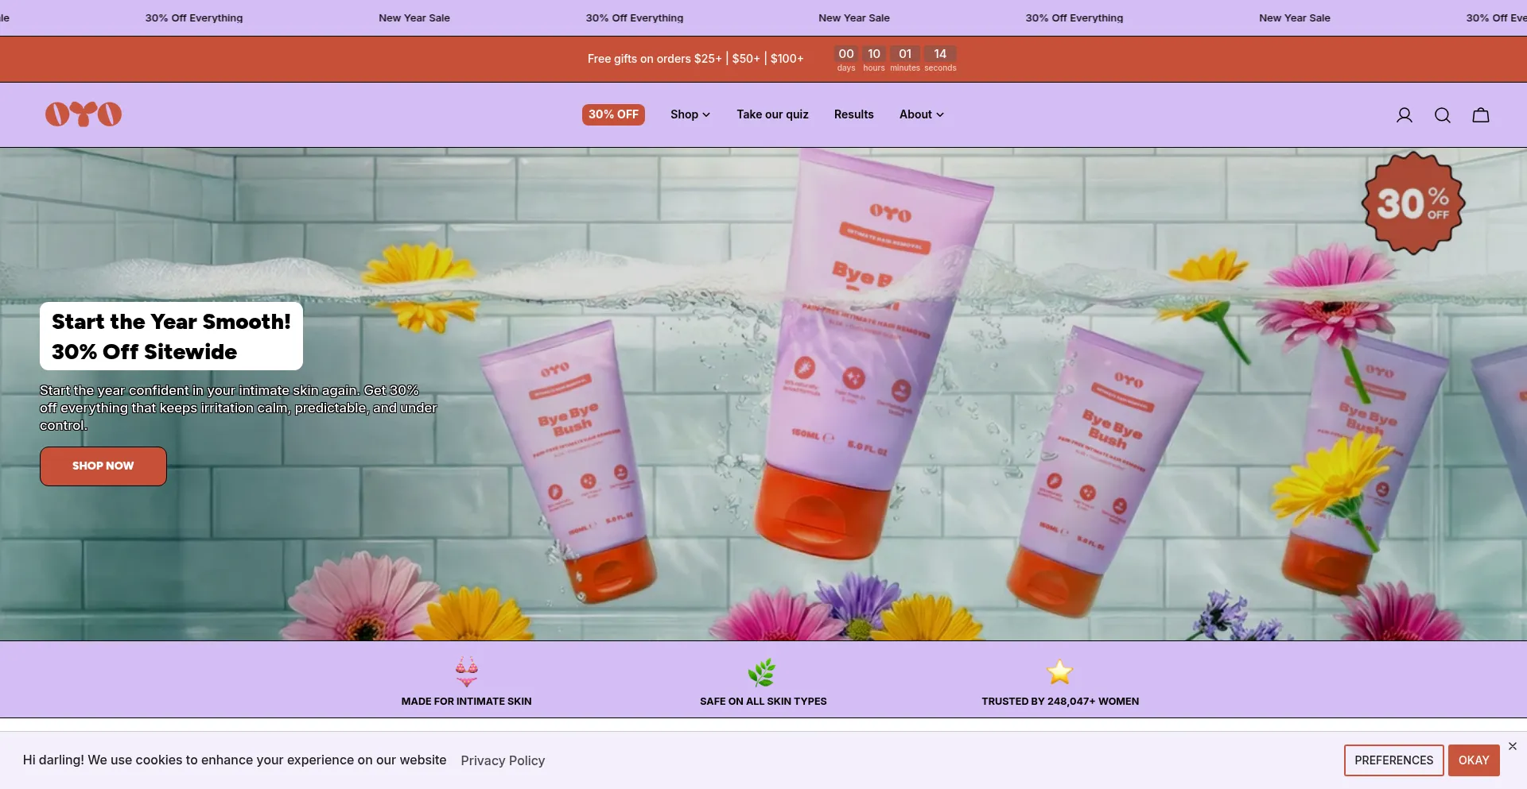Open the Shop chevron arrow

pyautogui.click(x=706, y=114)
